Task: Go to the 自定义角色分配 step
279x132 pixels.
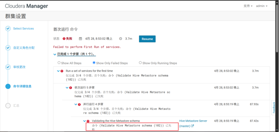Action: point(24,48)
